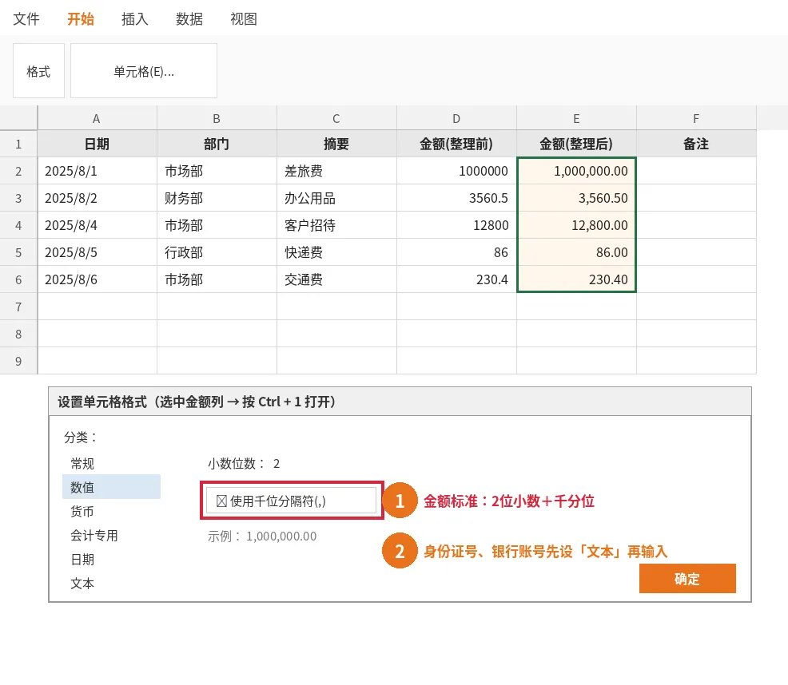
Task: Click the 金额(整理后) header cell
Action: pos(576,145)
